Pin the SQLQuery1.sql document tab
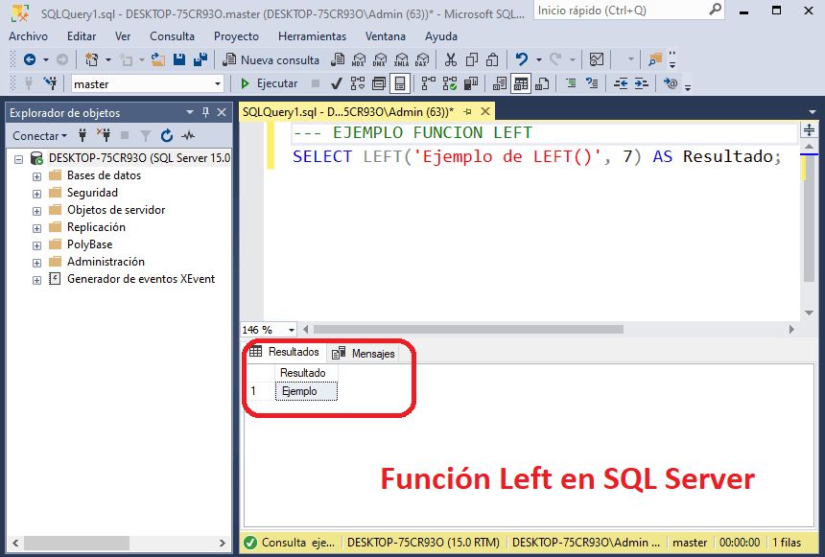Screen dimensions: 825x557 pos(467,111)
